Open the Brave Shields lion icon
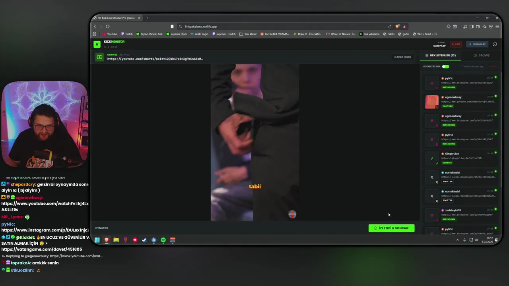Screen dimensions: 509x286 pos(397,27)
